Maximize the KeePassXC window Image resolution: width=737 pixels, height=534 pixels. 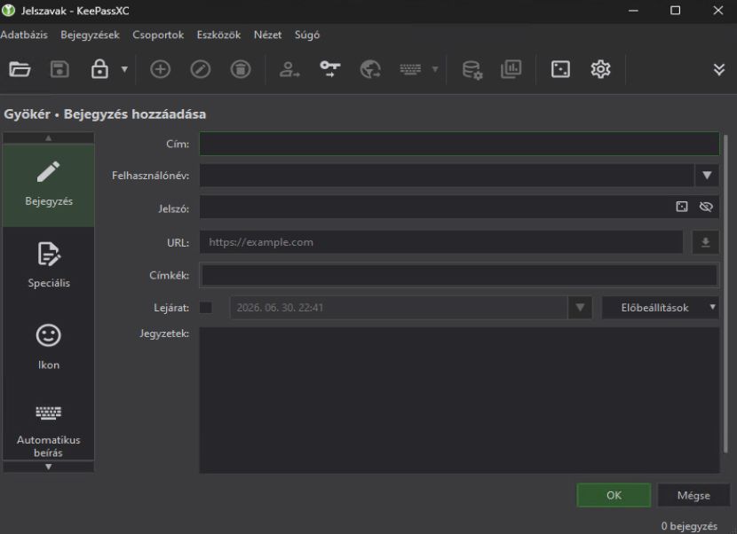[x=675, y=11]
